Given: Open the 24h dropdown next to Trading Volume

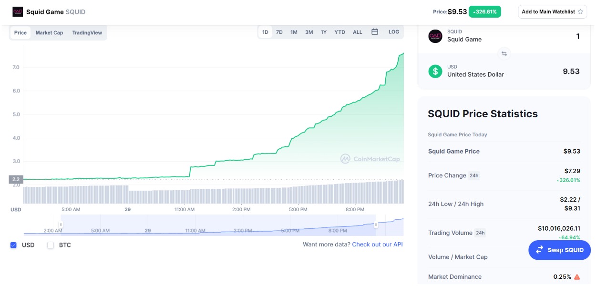Looking at the screenshot, I should tap(480, 233).
